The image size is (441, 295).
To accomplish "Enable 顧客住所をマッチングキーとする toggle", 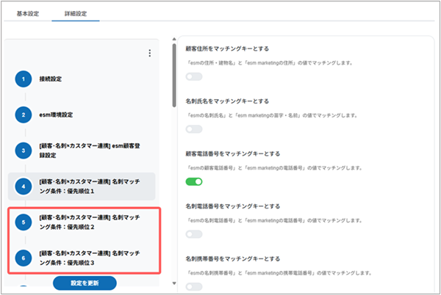I will pos(194,76).
